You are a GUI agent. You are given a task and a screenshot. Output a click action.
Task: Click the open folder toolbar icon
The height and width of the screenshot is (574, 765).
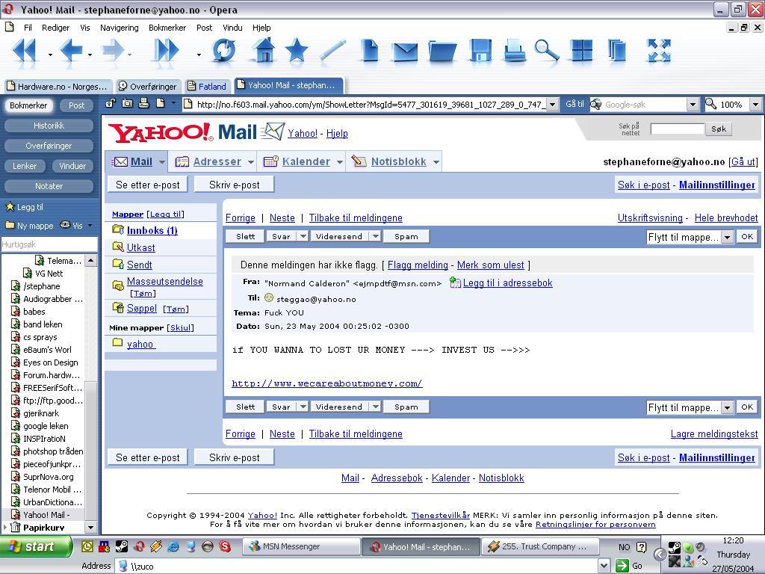pos(442,52)
